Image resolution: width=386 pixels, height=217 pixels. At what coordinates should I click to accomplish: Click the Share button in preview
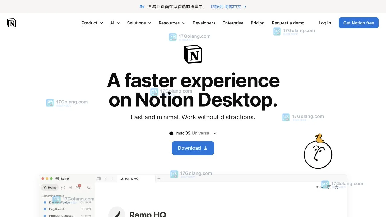[320, 187]
